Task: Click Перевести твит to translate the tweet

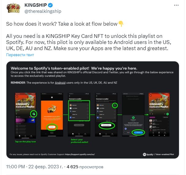Action: tap(20, 55)
